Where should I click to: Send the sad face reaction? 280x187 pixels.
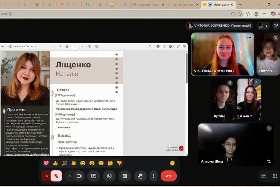pos(101,163)
